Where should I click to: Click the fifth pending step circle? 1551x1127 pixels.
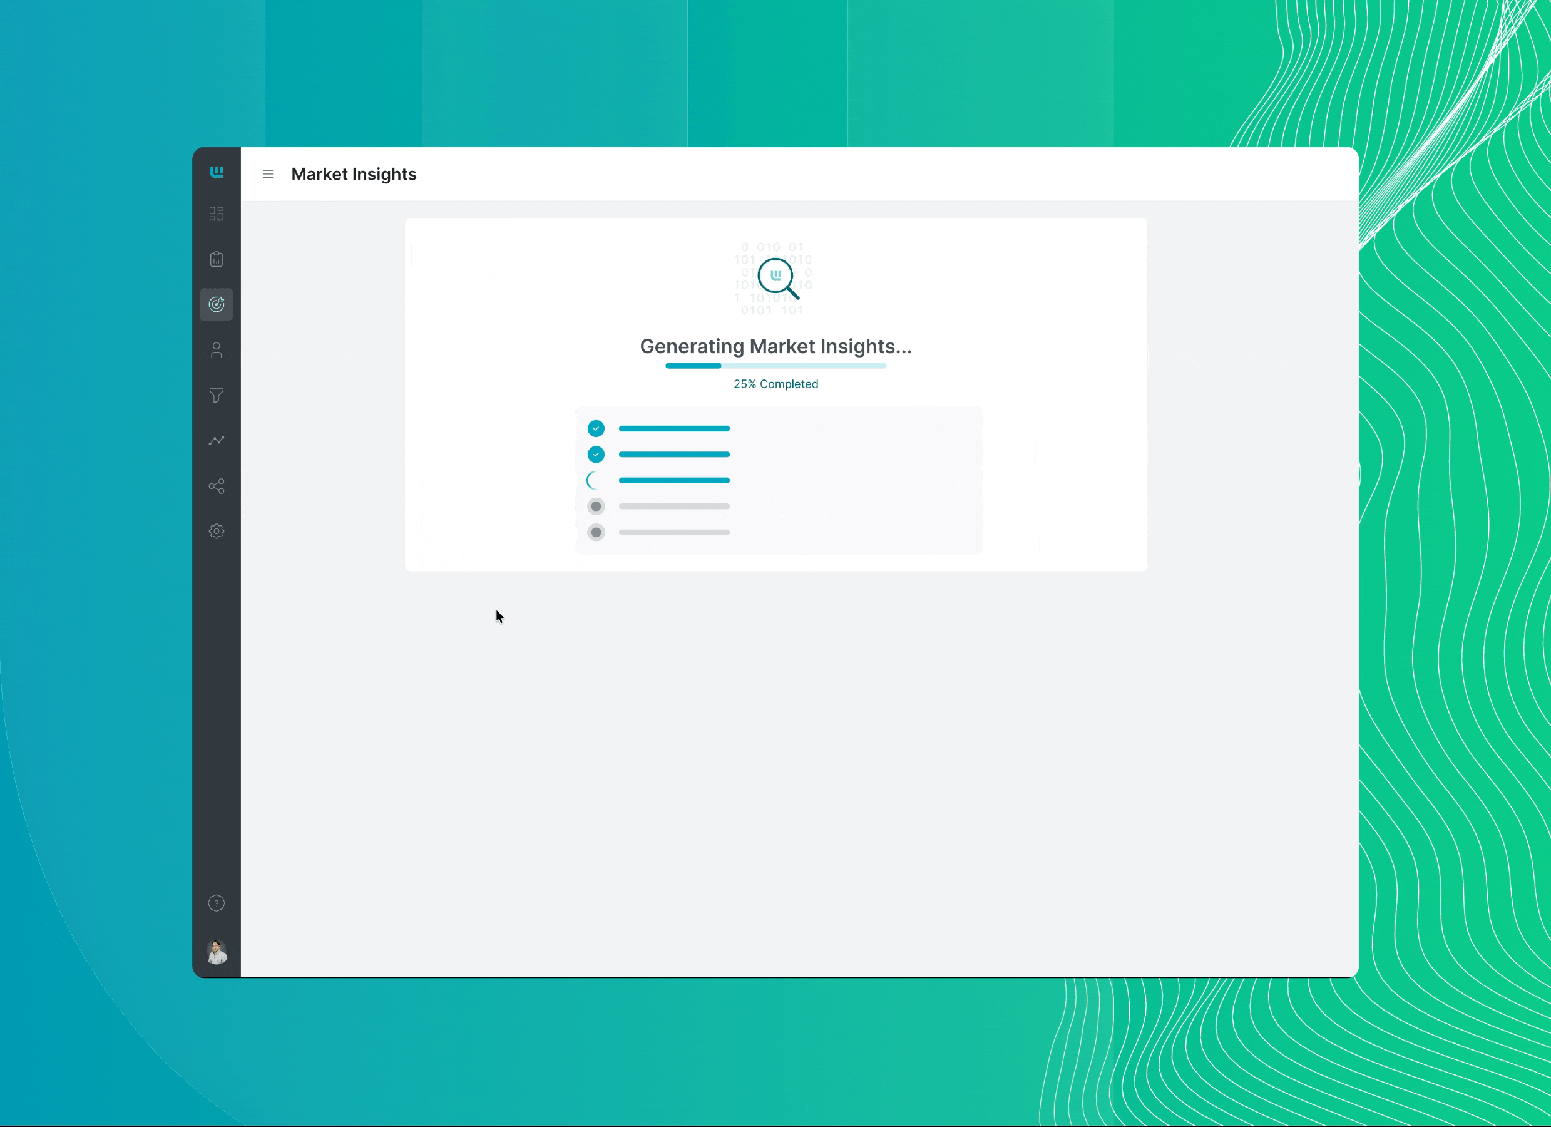click(596, 532)
